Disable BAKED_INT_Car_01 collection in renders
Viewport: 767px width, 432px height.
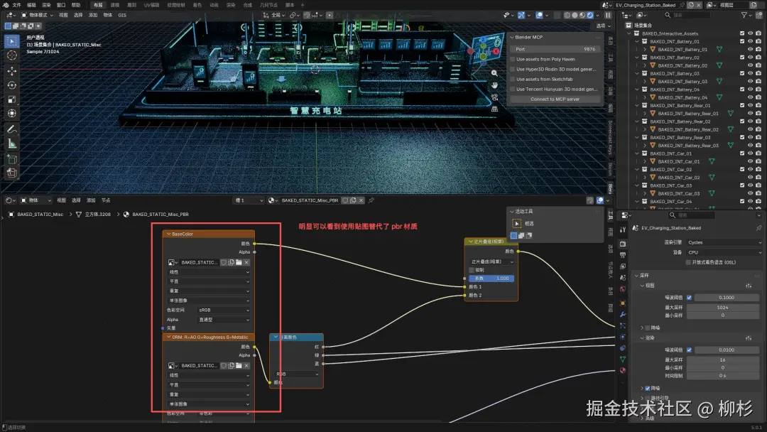(758, 153)
